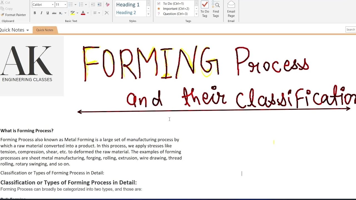
Task: Highlight text with the yellow highlighter
Action: pyautogui.click(x=73, y=13)
